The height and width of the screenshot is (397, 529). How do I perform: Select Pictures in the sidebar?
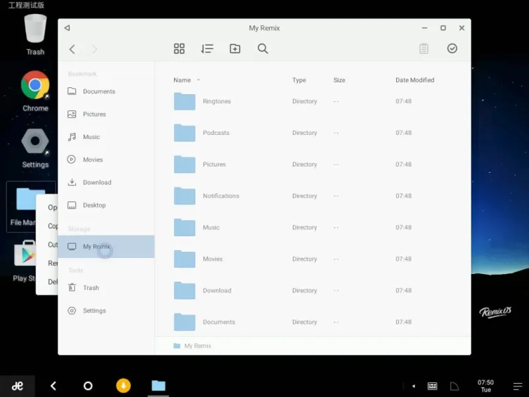click(94, 114)
